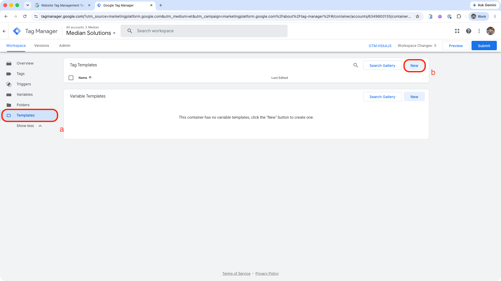Open the Google apps grid
Image resolution: width=501 pixels, height=281 pixels.
pos(457,31)
